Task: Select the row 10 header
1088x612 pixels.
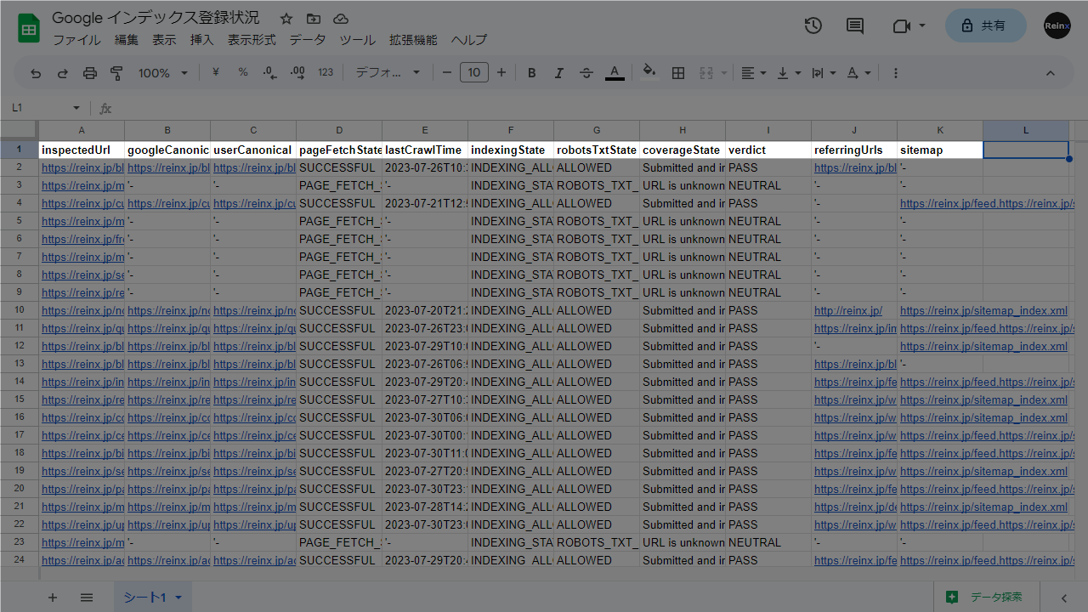Action: [20, 310]
